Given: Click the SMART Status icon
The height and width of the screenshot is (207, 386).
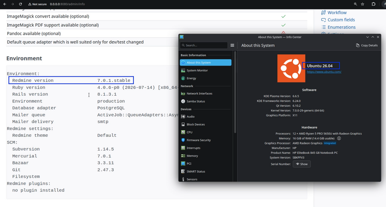Looking at the screenshot, I should (x=183, y=171).
